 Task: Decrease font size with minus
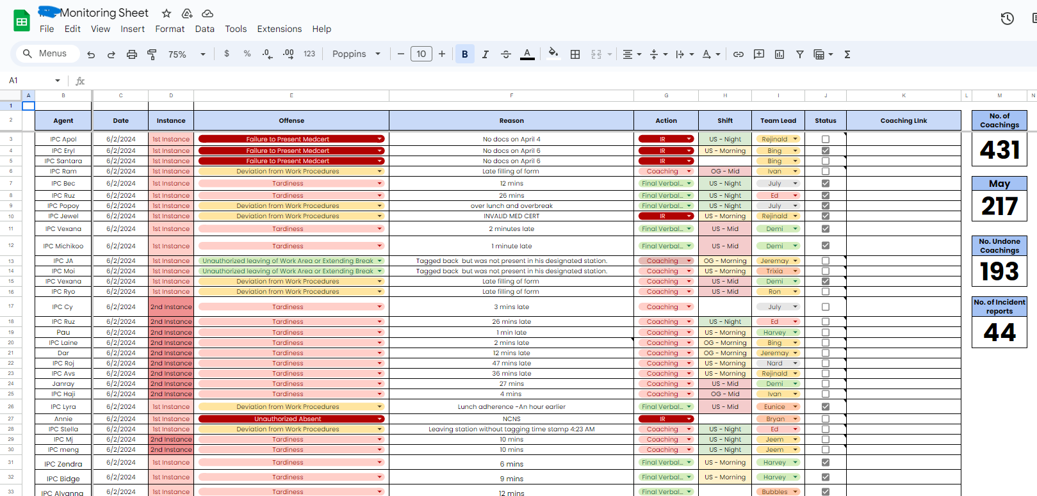coord(401,54)
